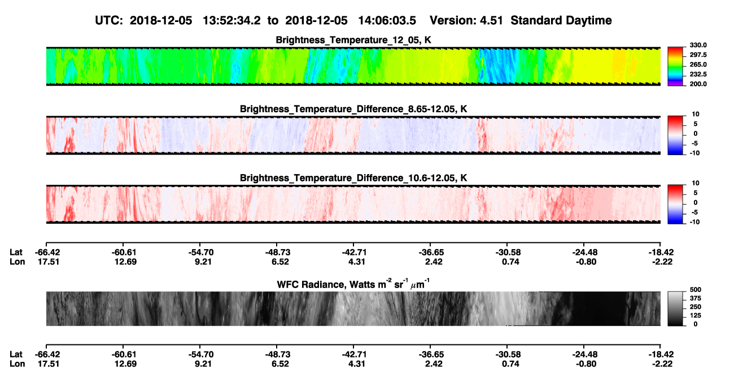Screen dimensions: 734x376
Task: Click the rainbow colorbar for Brightness Temperature 12.05
Action: (676, 66)
